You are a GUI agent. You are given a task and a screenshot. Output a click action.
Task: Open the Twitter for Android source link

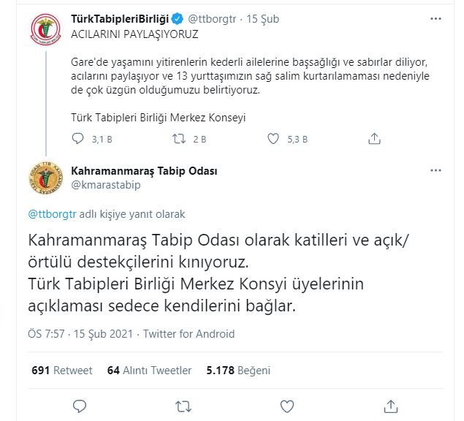189,333
